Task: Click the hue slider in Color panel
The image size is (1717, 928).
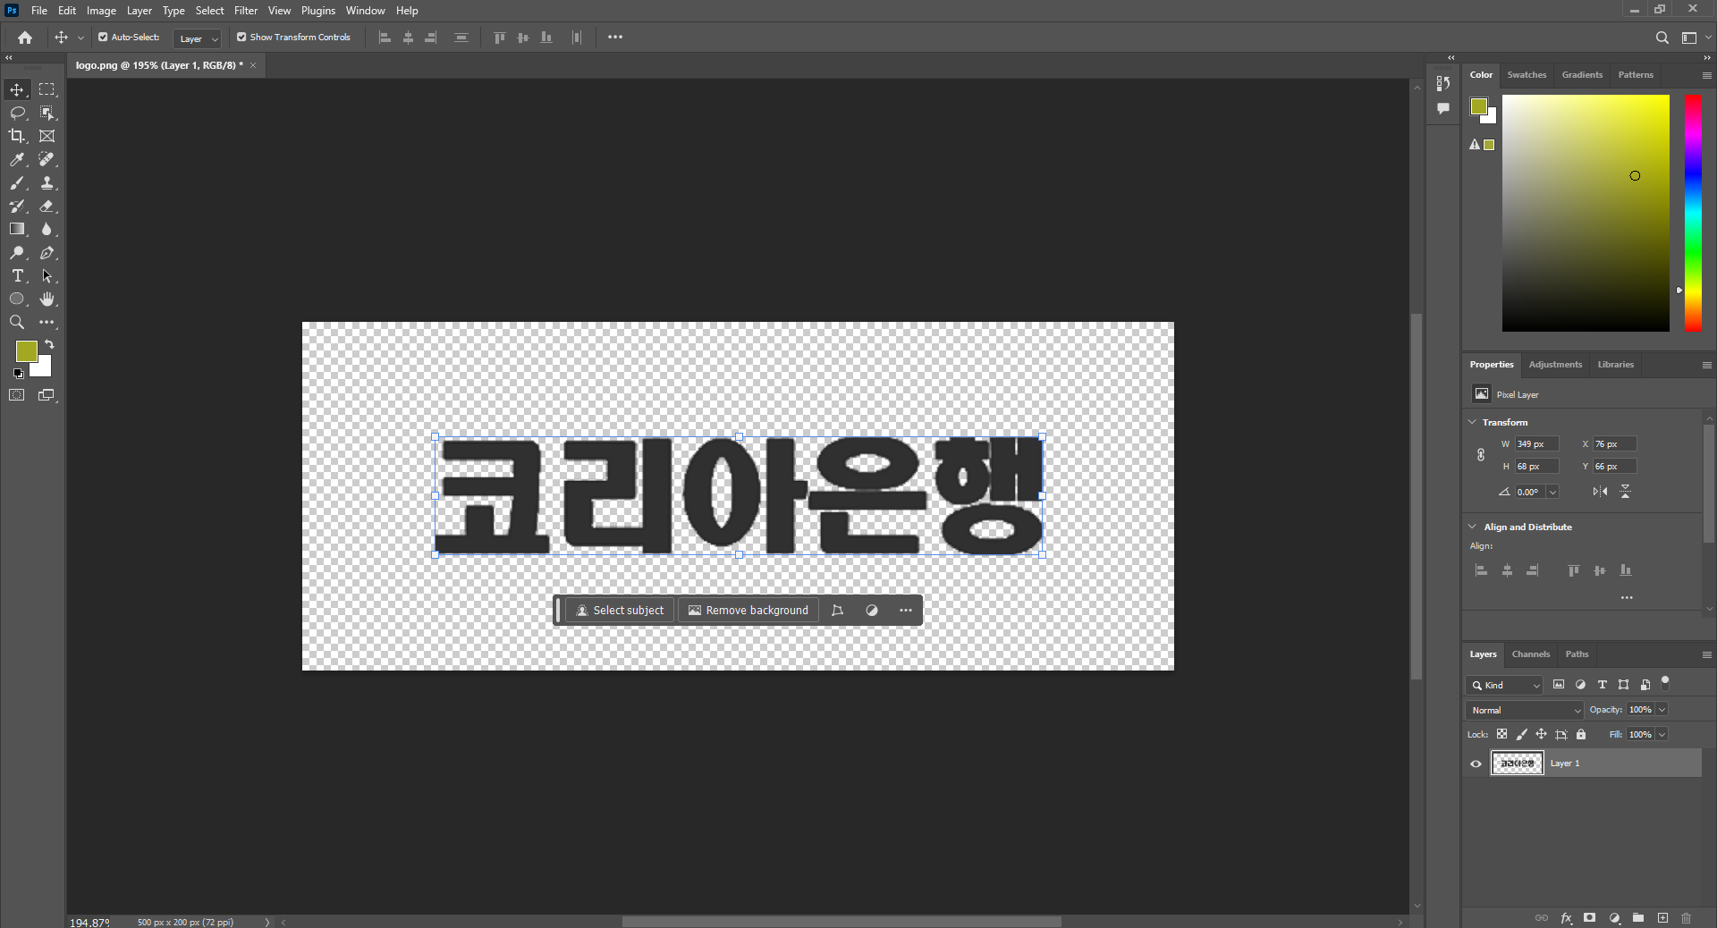Action: pyautogui.click(x=1694, y=213)
